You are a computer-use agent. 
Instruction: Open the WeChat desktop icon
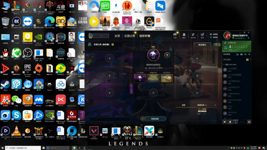(x=16, y=101)
